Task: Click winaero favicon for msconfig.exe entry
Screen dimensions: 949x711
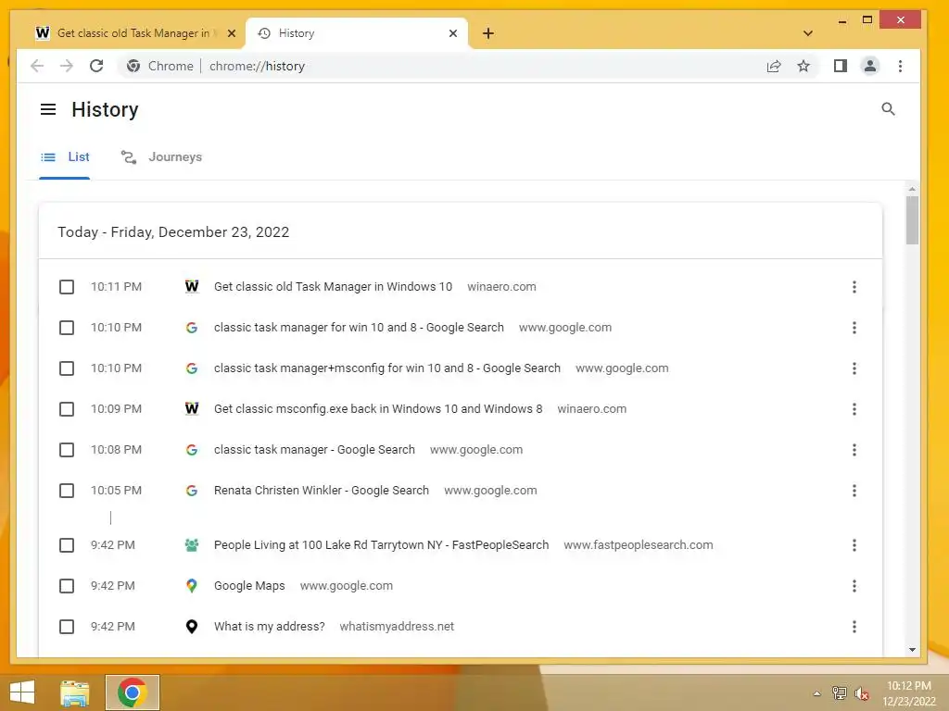Action: click(191, 408)
